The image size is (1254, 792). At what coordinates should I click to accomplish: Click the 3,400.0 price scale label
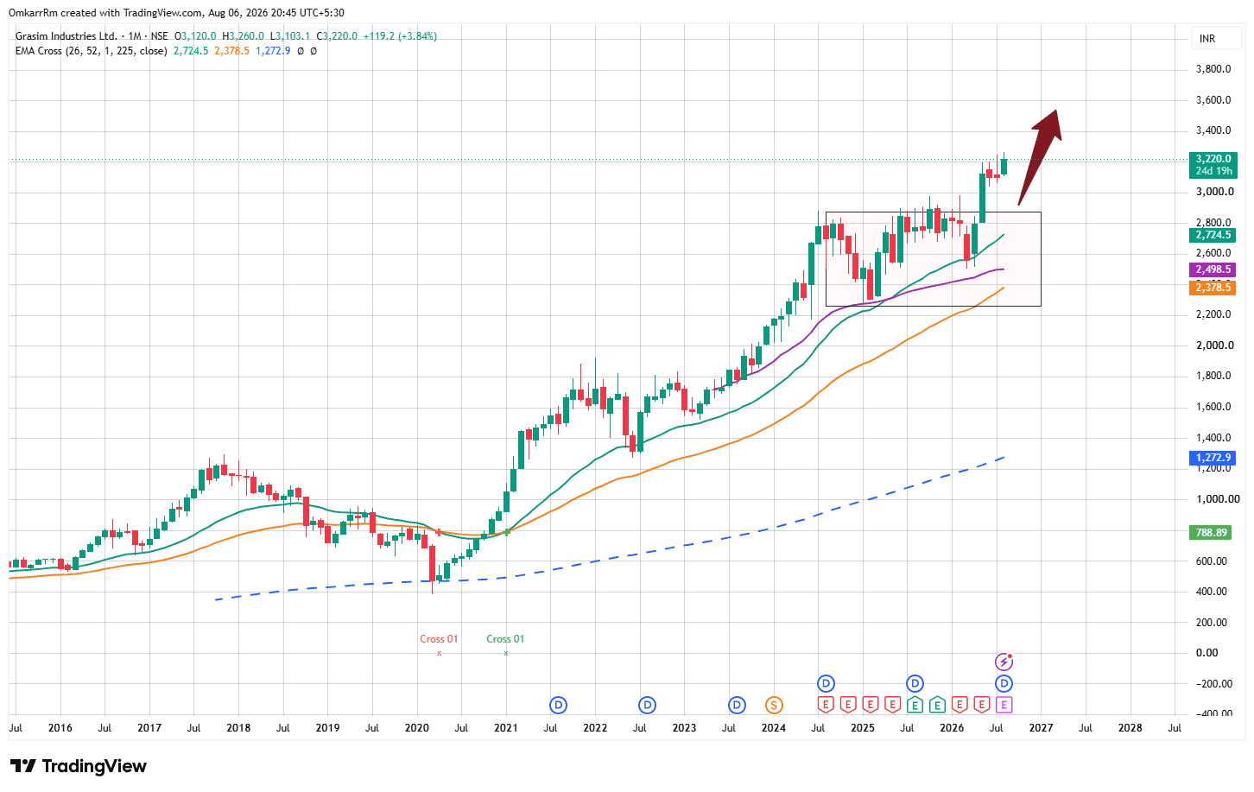(1213, 130)
